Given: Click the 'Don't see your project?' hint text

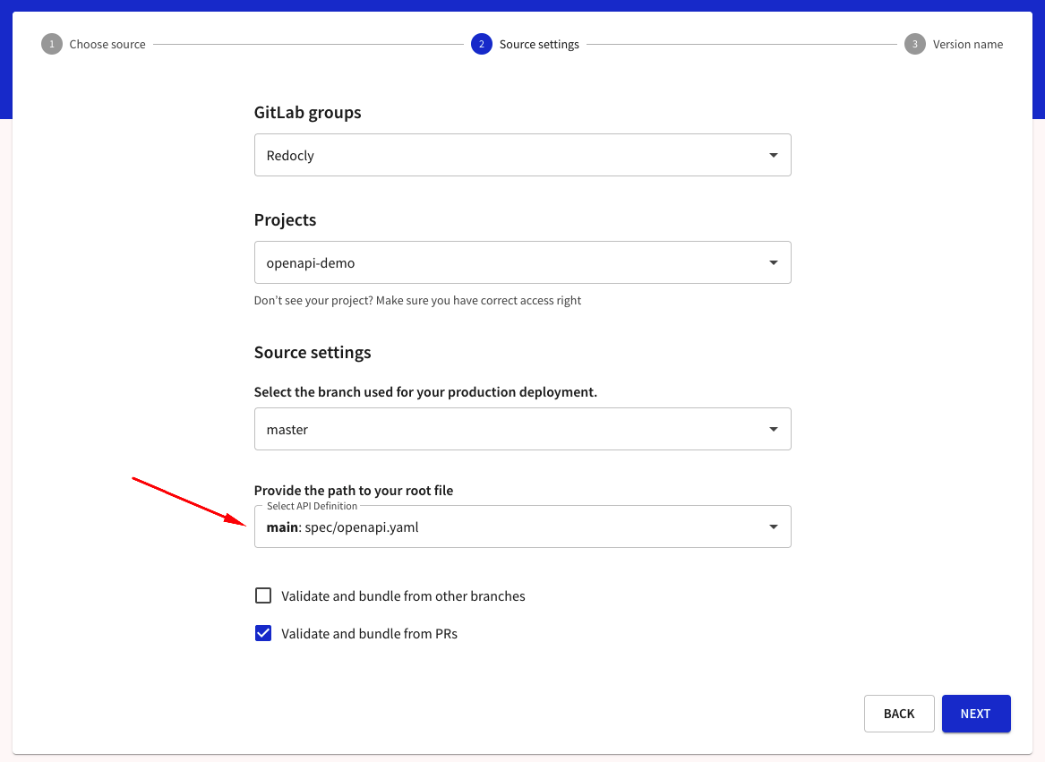Looking at the screenshot, I should tap(417, 301).
